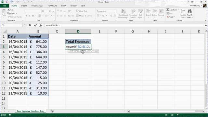The width and height of the screenshot is (208, 117).
Task: Expand the Copy dropdown arrow
Action: coord(17,13)
